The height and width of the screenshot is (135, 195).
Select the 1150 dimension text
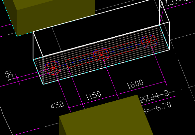pos(93,95)
